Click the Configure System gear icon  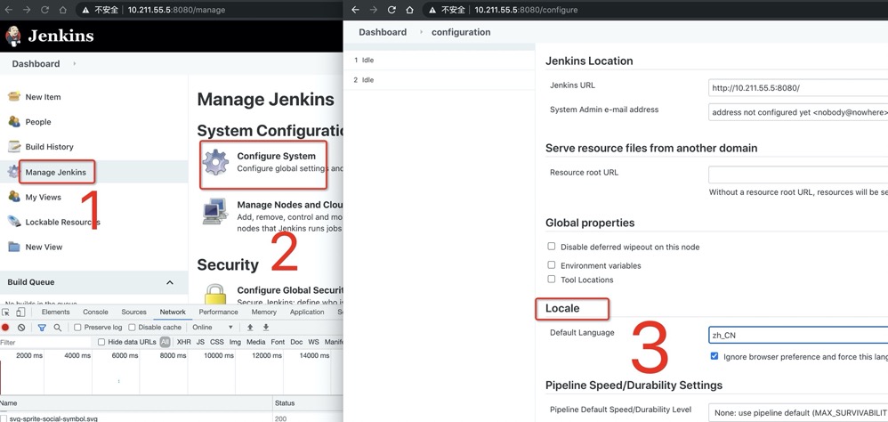[x=215, y=162]
